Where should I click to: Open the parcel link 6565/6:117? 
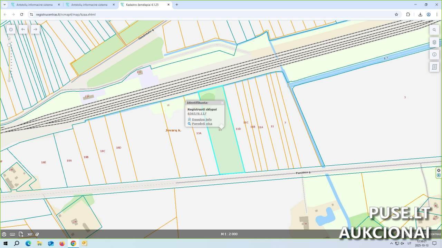(197, 114)
